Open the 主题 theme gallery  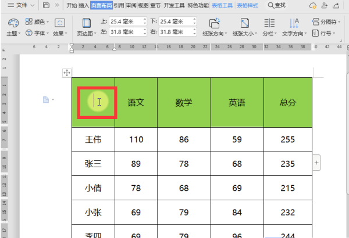pos(13,27)
